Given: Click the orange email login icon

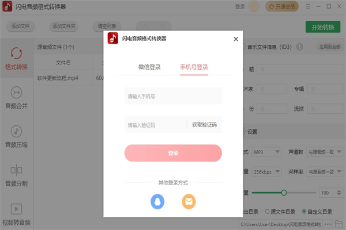Looking at the screenshot, I should [x=189, y=201].
